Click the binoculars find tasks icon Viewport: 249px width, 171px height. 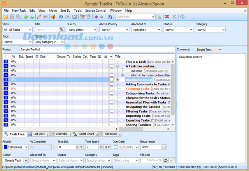(110, 17)
